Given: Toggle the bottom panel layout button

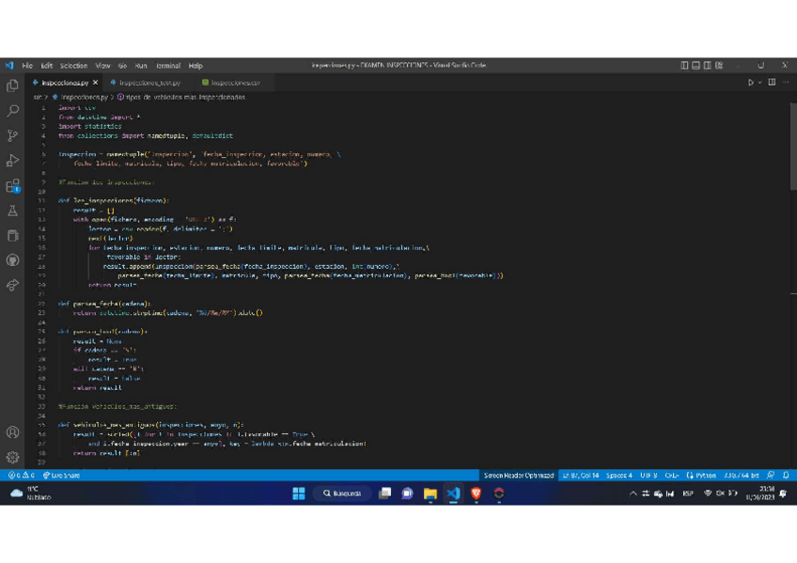Looking at the screenshot, I should [x=695, y=66].
